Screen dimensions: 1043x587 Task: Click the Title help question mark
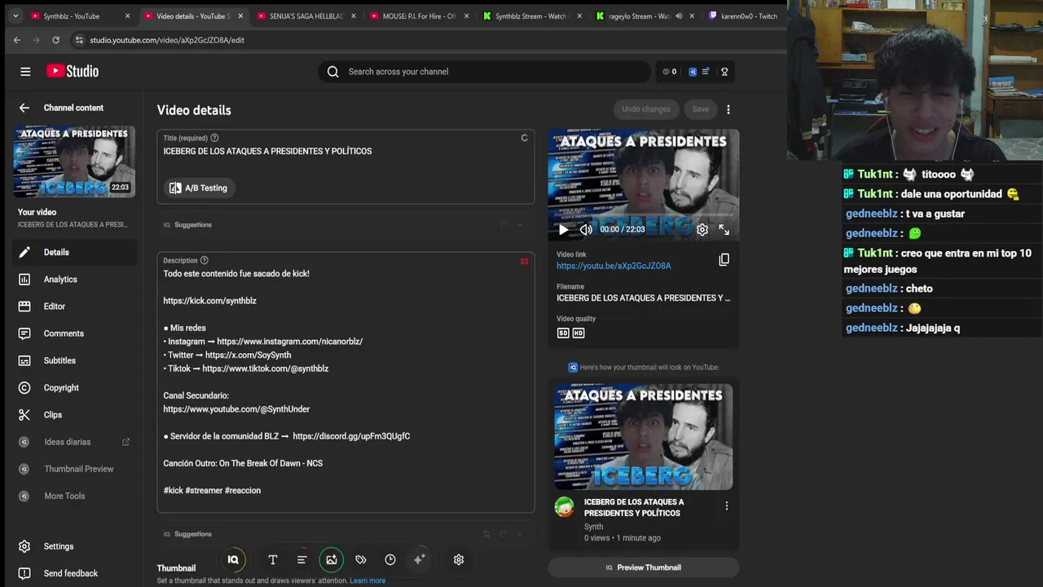214,138
